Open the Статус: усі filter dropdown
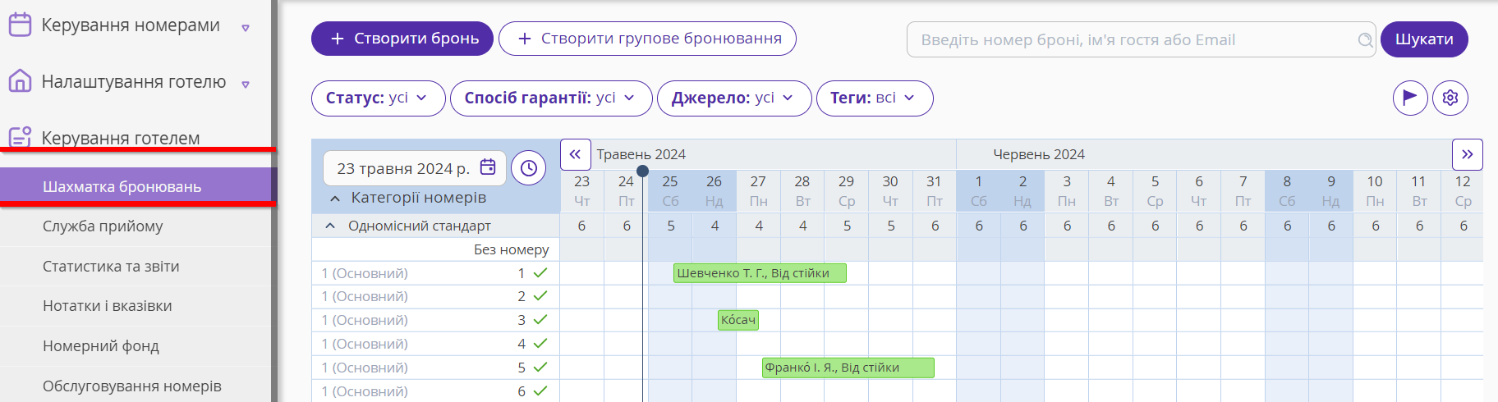 coord(379,98)
